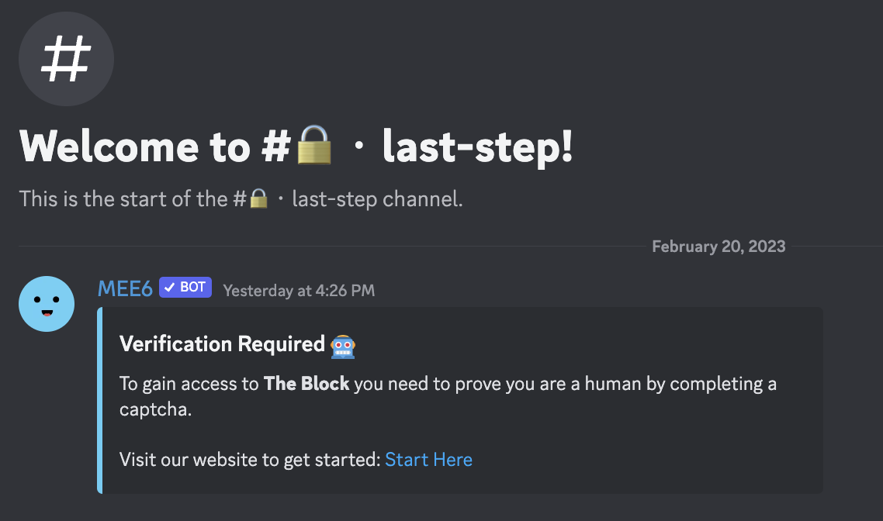The width and height of the screenshot is (883, 521).
Task: Click the Welcome to last-step heading text
Action: pos(296,147)
